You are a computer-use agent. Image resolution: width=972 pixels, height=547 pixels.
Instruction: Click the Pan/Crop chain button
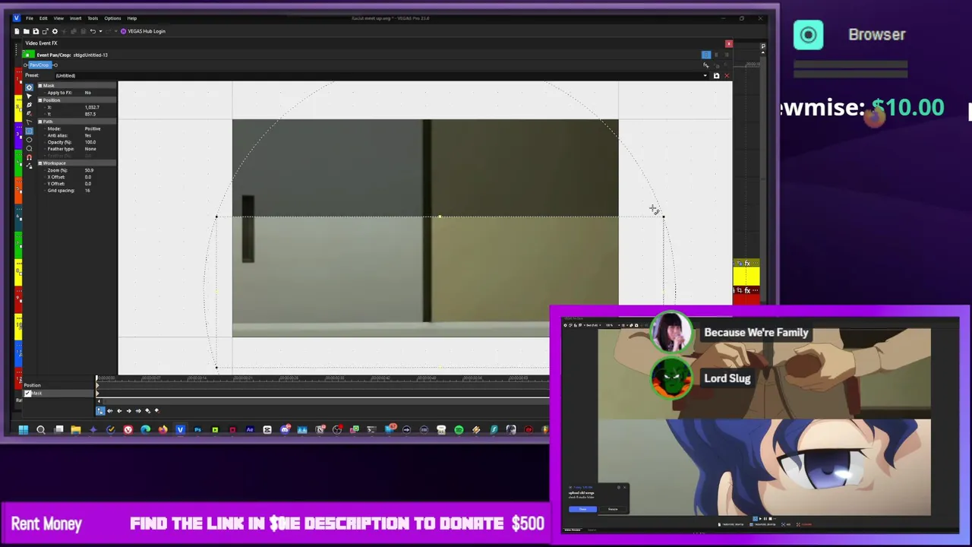[40, 65]
